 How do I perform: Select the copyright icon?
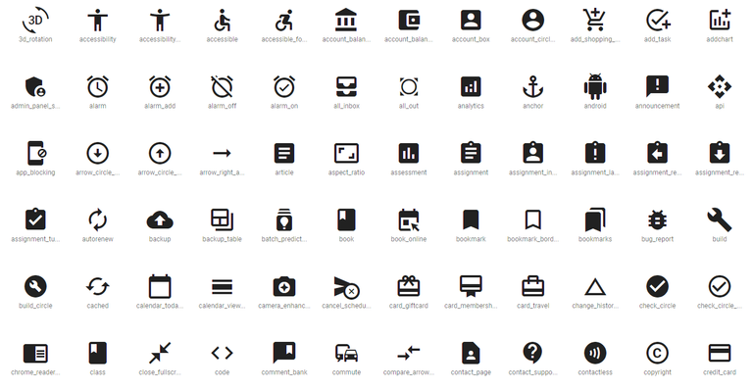[x=658, y=353]
